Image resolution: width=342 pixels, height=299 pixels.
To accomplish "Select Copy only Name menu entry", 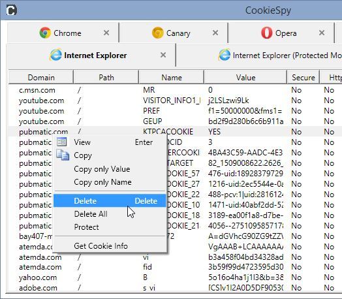I will click(x=110, y=182).
